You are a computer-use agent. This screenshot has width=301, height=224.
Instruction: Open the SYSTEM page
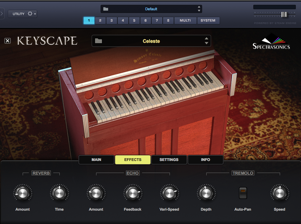coord(208,20)
